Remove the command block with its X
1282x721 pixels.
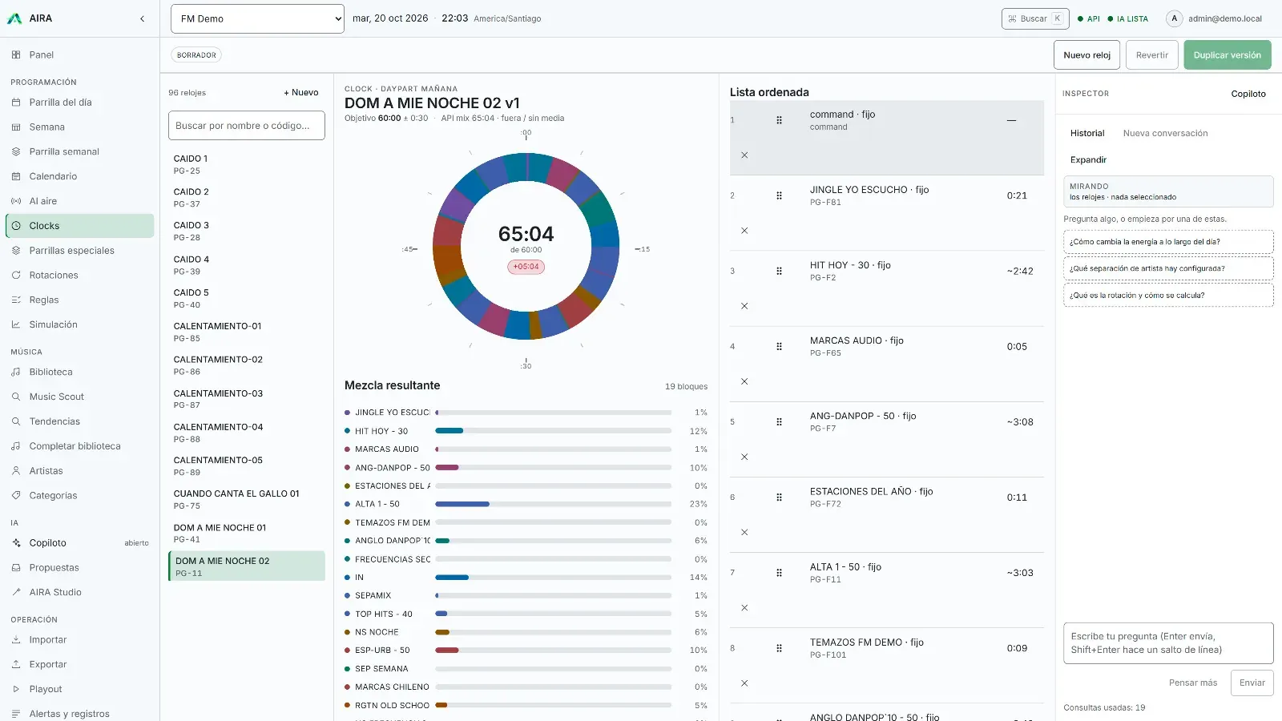click(x=744, y=155)
